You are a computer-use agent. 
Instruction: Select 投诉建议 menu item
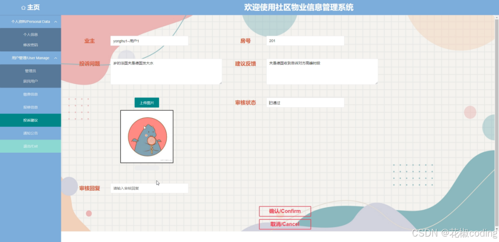point(31,120)
